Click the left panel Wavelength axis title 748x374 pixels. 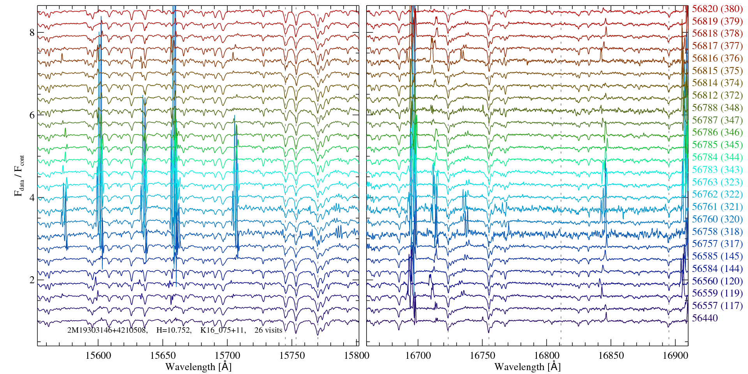click(x=198, y=367)
